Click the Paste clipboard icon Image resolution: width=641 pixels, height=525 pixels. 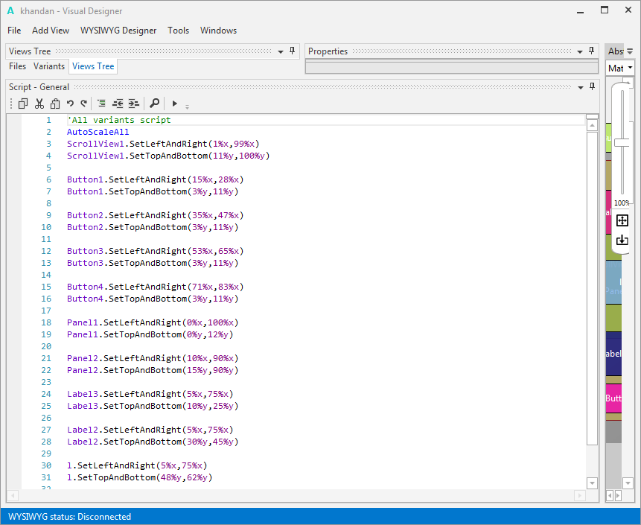[54, 104]
